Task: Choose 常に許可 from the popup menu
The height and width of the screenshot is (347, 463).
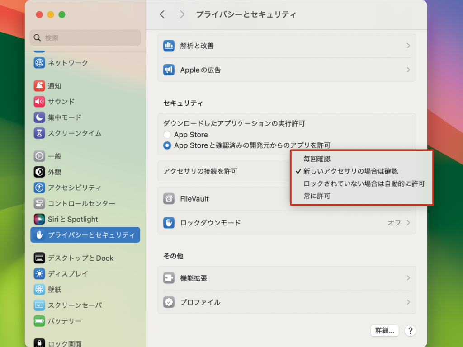Action: pos(362,196)
